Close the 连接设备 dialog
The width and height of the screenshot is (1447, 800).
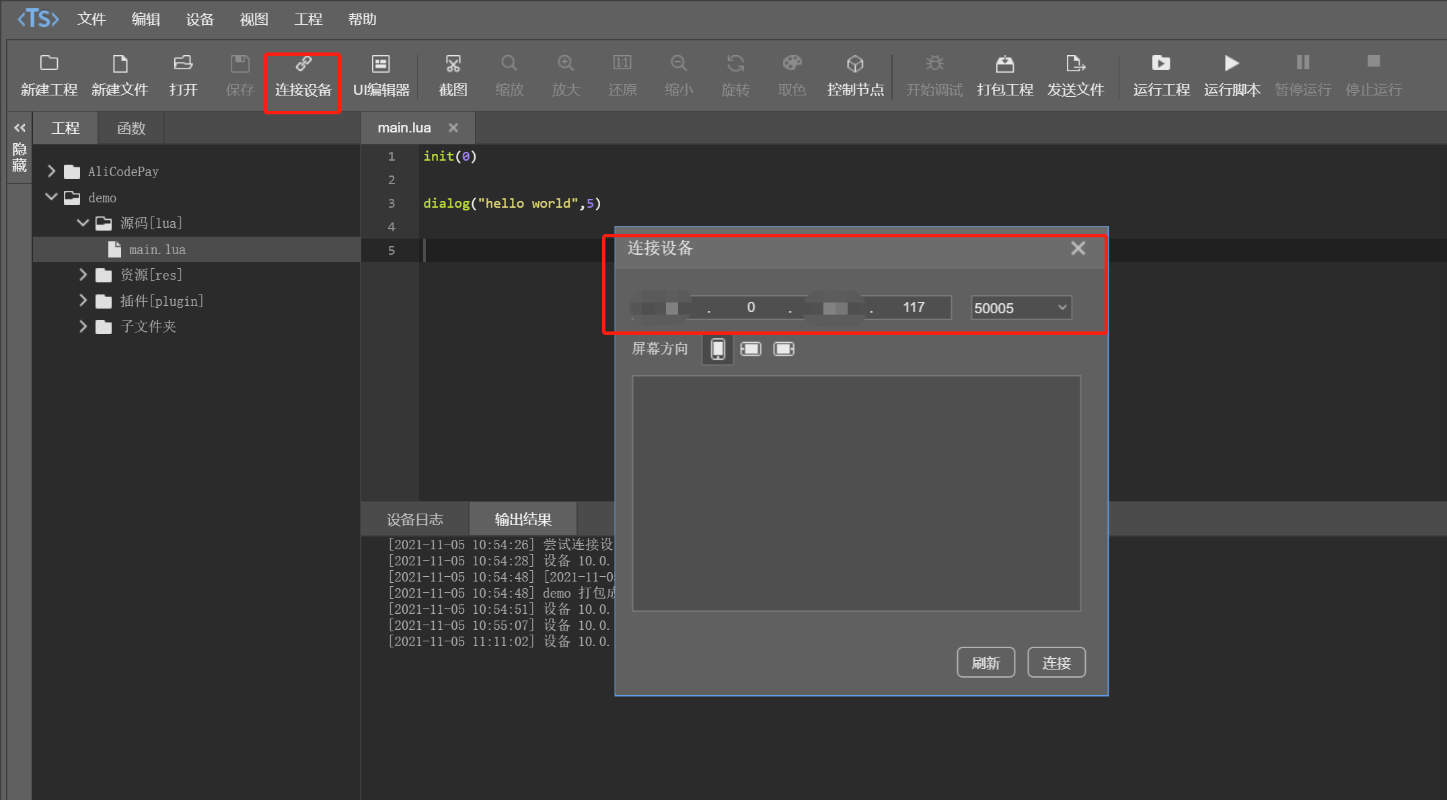point(1078,249)
